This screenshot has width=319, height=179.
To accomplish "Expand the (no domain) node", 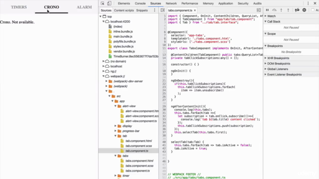I will [103, 61].
